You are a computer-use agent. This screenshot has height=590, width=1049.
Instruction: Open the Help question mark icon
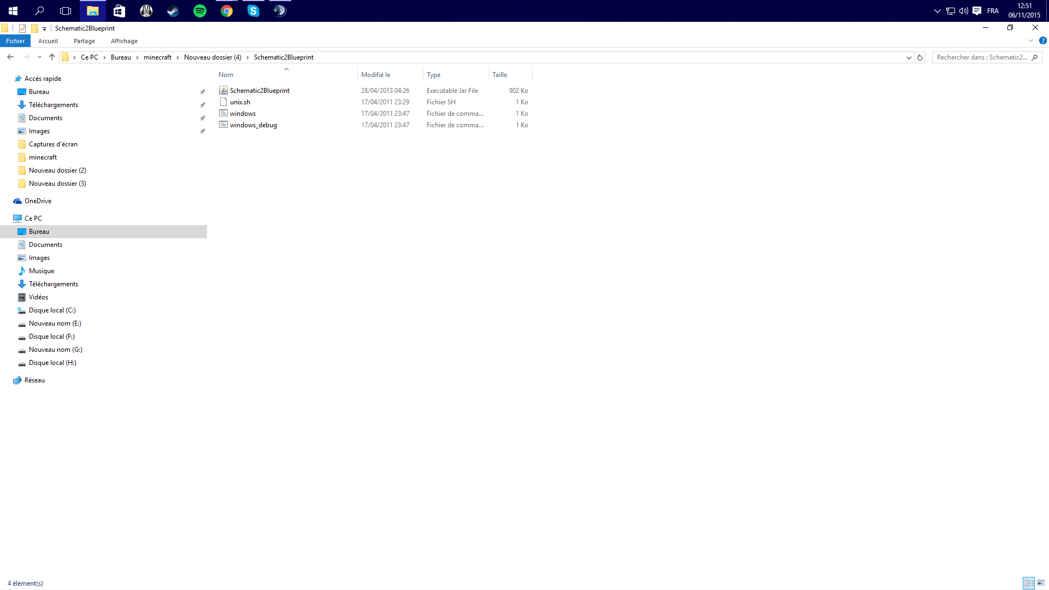pos(1042,41)
